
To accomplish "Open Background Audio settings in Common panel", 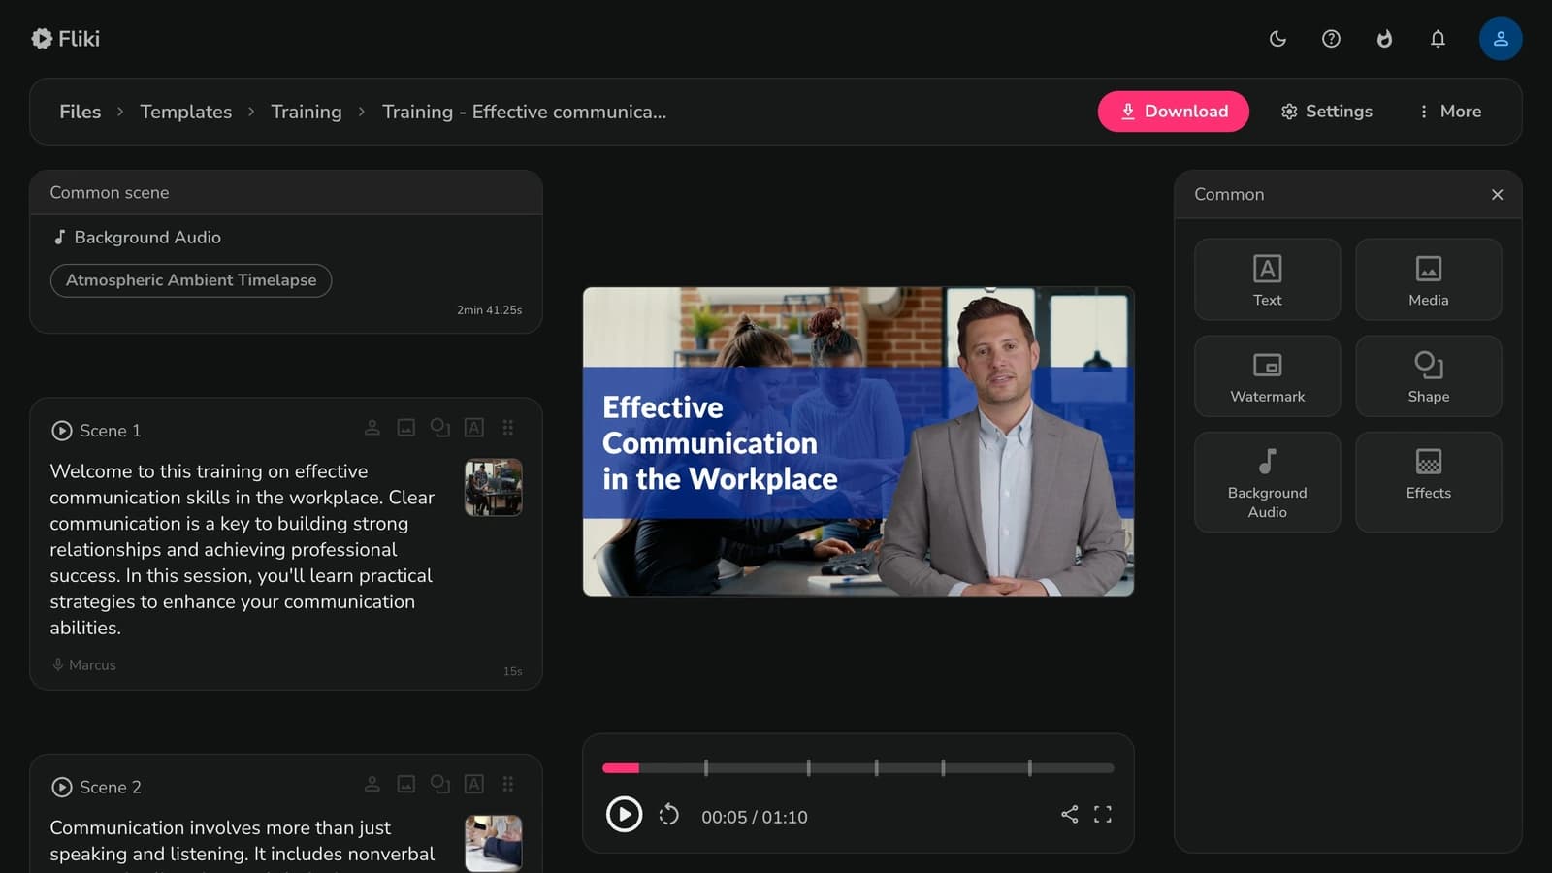I will [x=1267, y=482].
